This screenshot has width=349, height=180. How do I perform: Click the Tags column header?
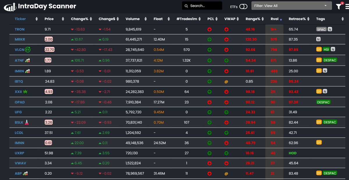pos(320,19)
